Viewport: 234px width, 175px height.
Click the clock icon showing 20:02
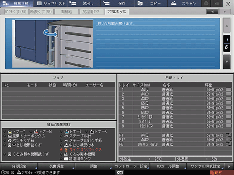3,172
